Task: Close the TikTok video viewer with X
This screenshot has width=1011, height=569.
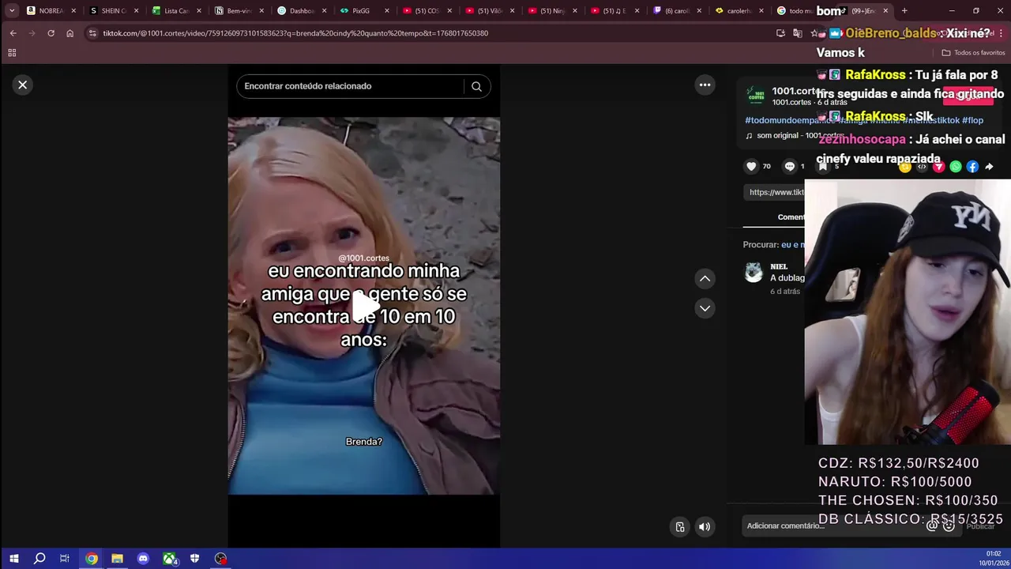Action: (x=23, y=85)
